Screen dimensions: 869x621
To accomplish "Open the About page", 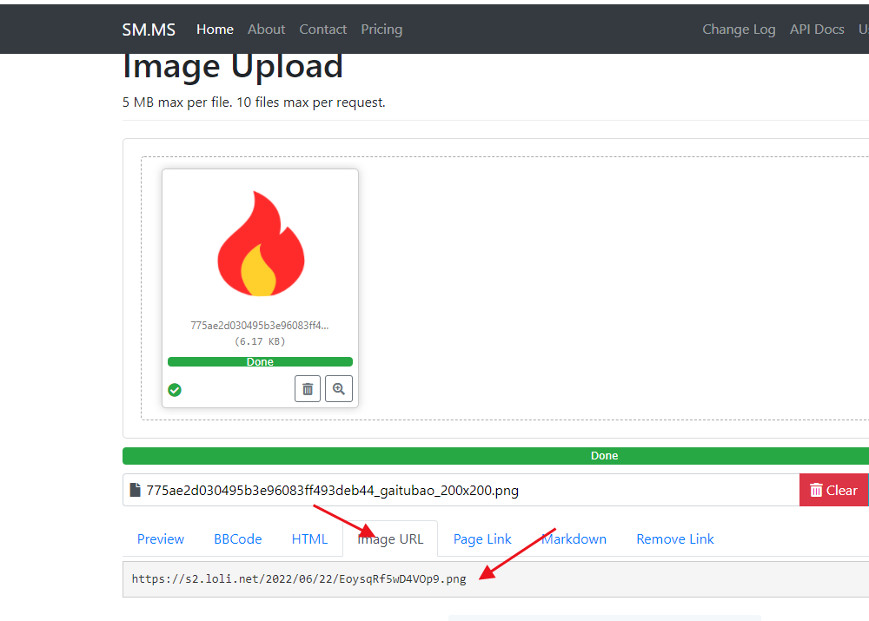I will [267, 30].
